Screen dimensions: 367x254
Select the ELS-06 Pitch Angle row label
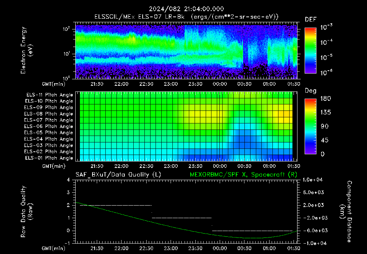coord(49,127)
